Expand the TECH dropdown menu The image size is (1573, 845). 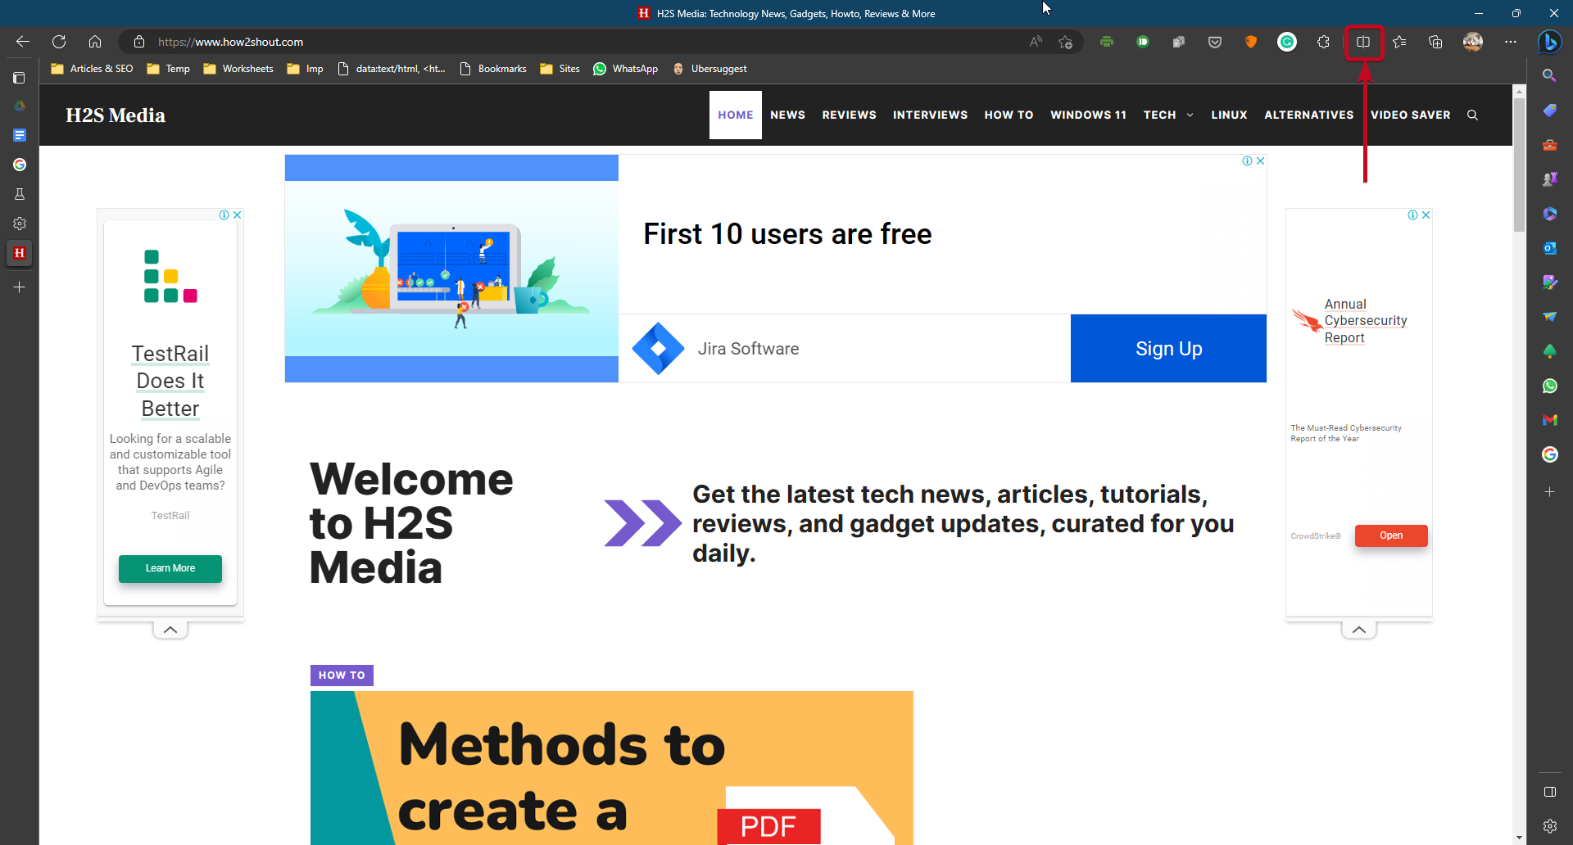[1168, 115]
